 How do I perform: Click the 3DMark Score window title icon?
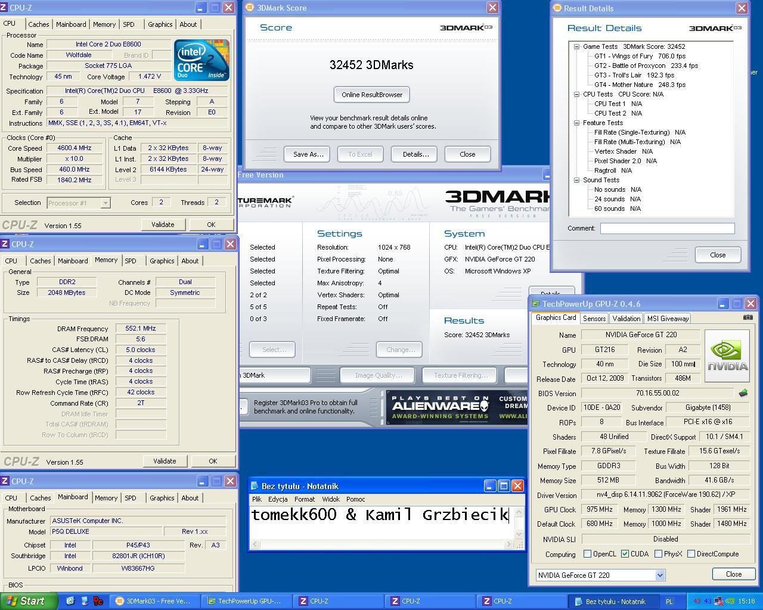pyautogui.click(x=249, y=8)
